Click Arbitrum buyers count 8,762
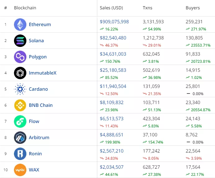The height and width of the screenshot is (178, 215). [191, 135]
